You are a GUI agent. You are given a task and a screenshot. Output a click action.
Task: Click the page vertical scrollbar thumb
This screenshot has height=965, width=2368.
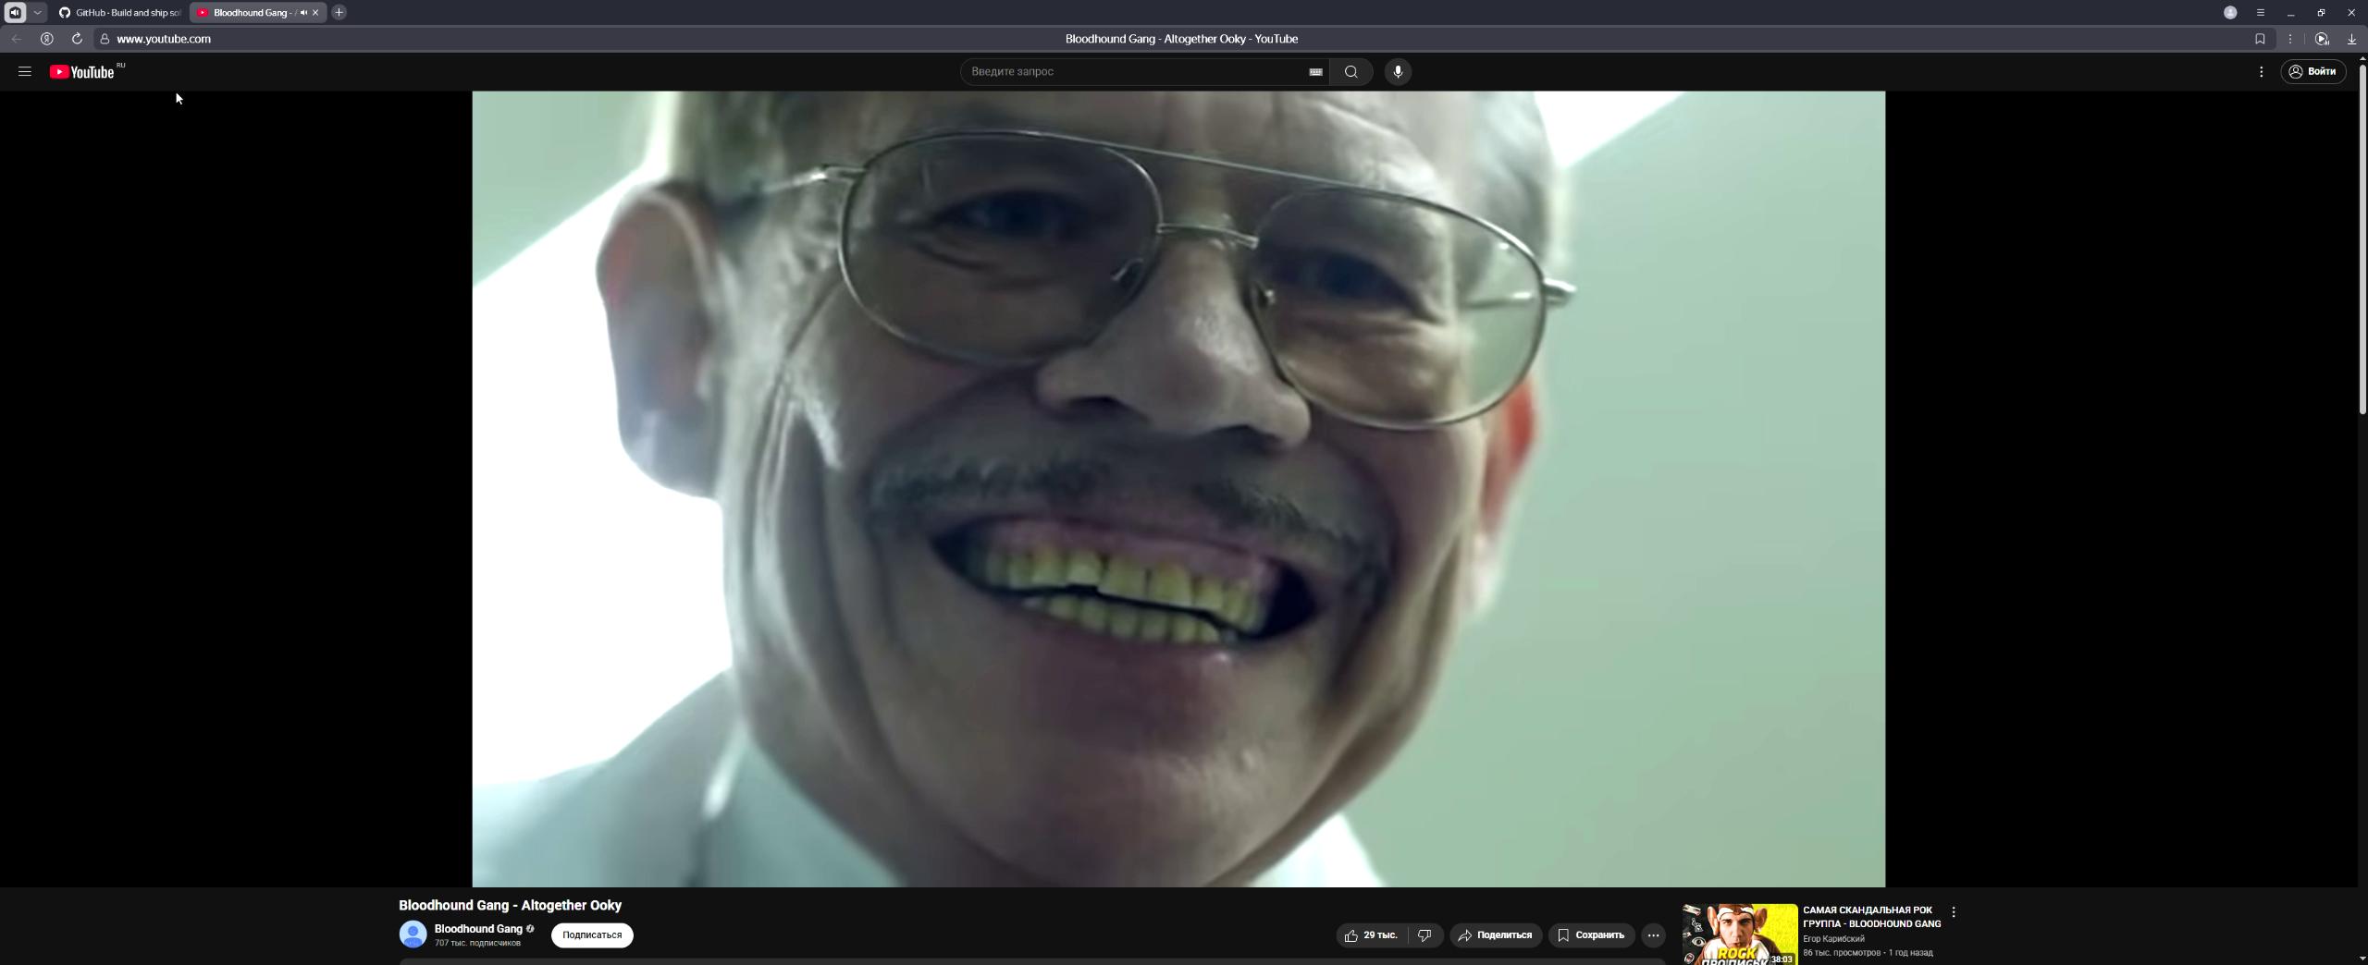pyautogui.click(x=2363, y=238)
